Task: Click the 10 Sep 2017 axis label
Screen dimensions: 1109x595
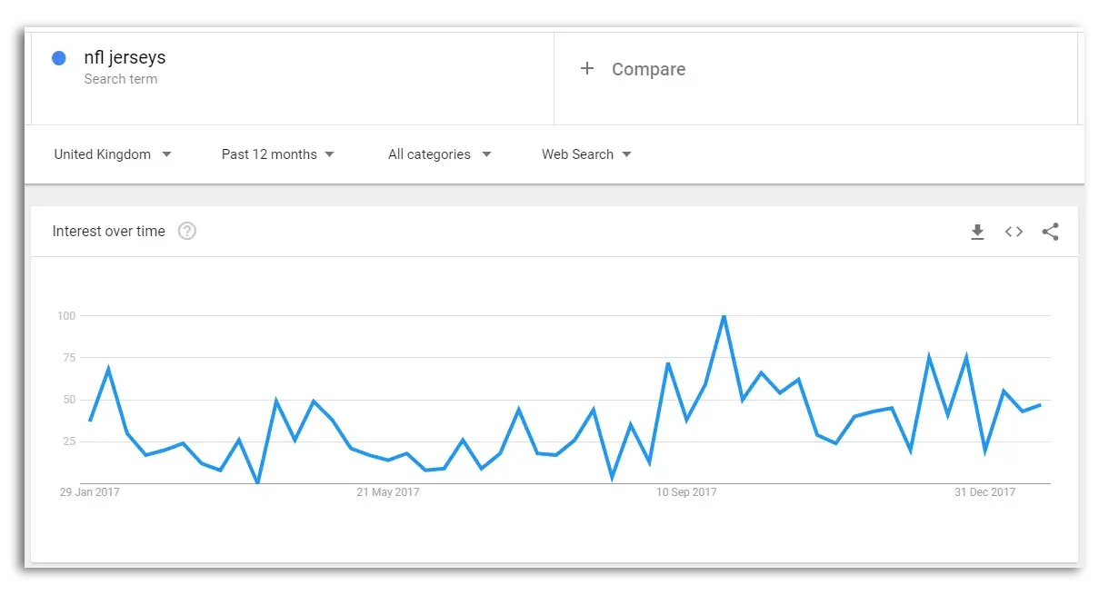Action: tap(686, 492)
